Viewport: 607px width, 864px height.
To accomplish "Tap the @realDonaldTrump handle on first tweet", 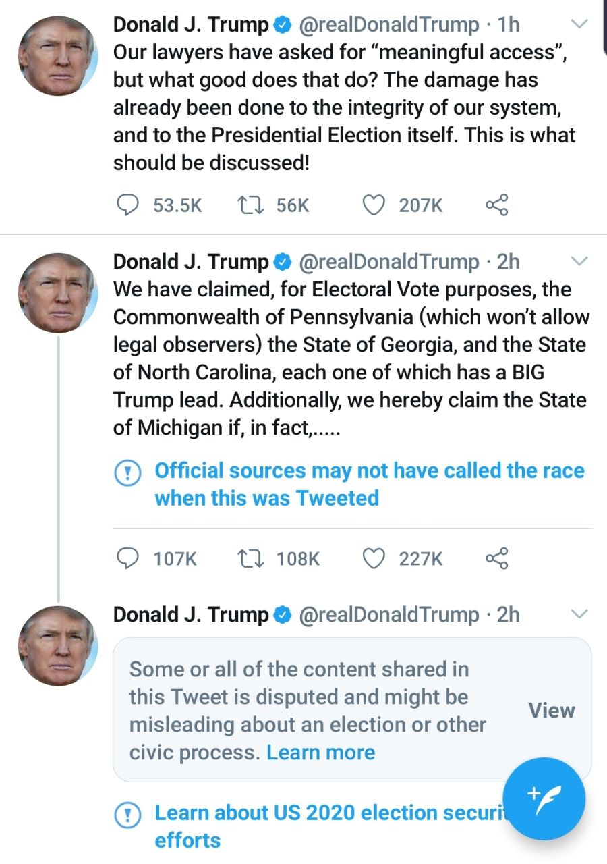I will click(388, 25).
